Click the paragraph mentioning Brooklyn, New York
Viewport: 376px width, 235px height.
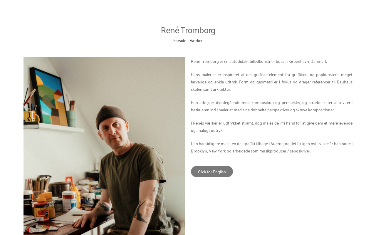coord(271,147)
